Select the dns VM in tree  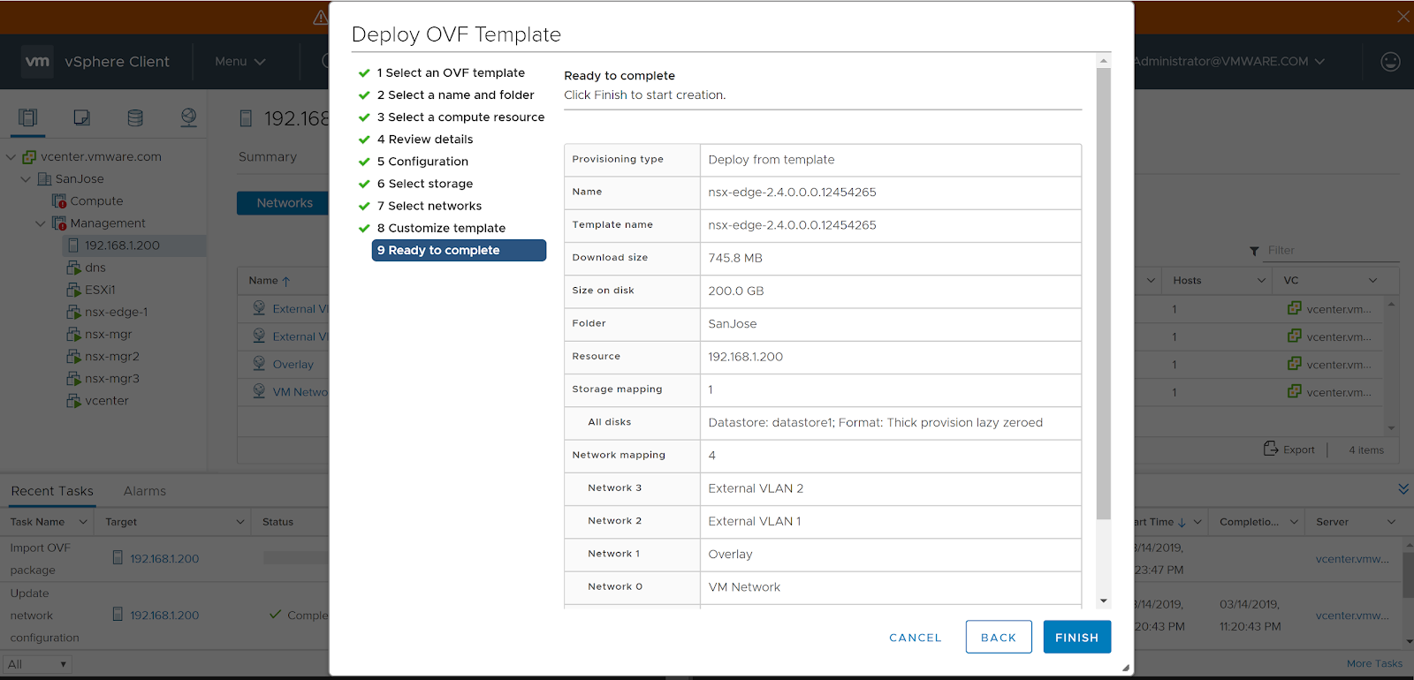click(x=95, y=268)
